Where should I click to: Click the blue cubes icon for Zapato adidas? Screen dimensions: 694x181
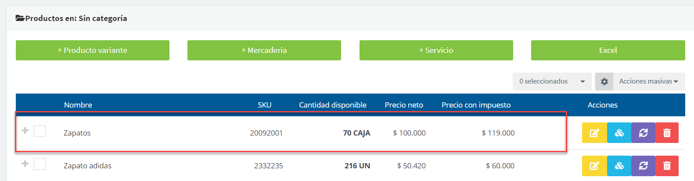pyautogui.click(x=619, y=166)
